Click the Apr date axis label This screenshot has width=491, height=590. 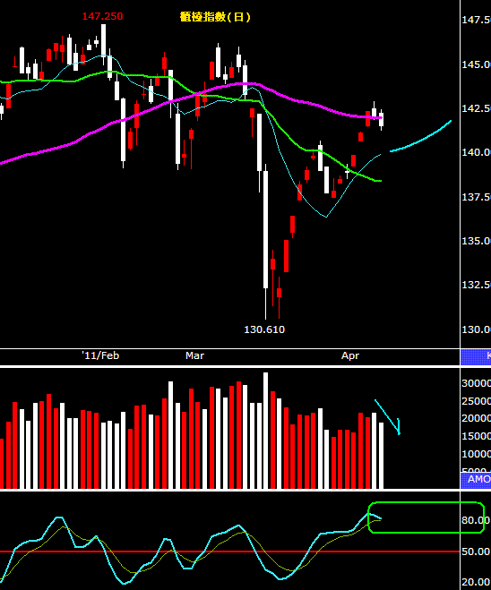click(x=350, y=356)
